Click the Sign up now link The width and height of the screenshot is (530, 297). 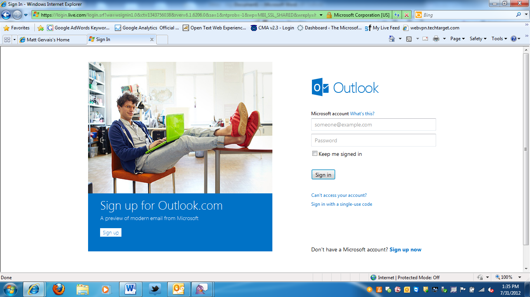pos(405,249)
